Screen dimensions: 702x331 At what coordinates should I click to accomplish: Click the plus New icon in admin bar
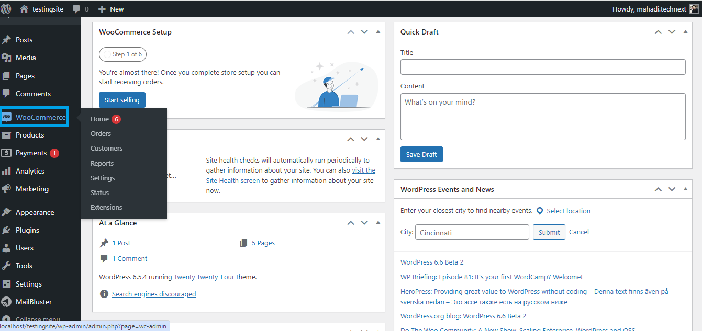coord(102,9)
